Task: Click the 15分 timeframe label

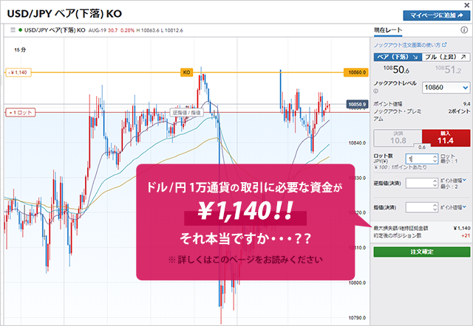Action: [20, 49]
